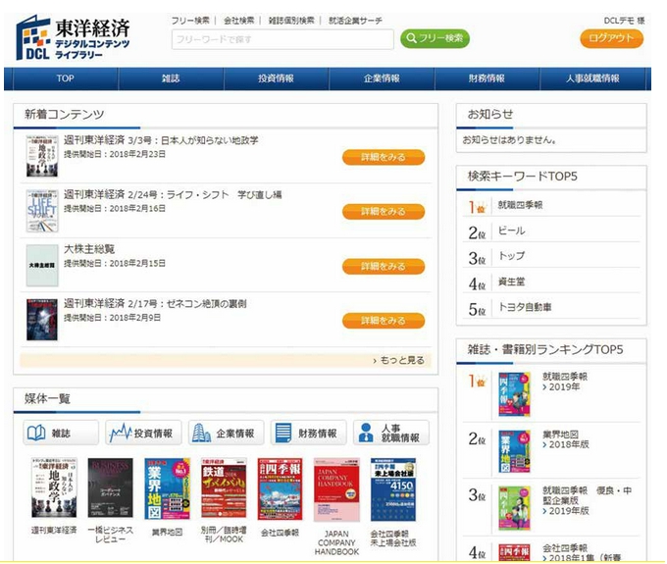Open the rank 4 会社四季報 cover in ranking

point(514,551)
